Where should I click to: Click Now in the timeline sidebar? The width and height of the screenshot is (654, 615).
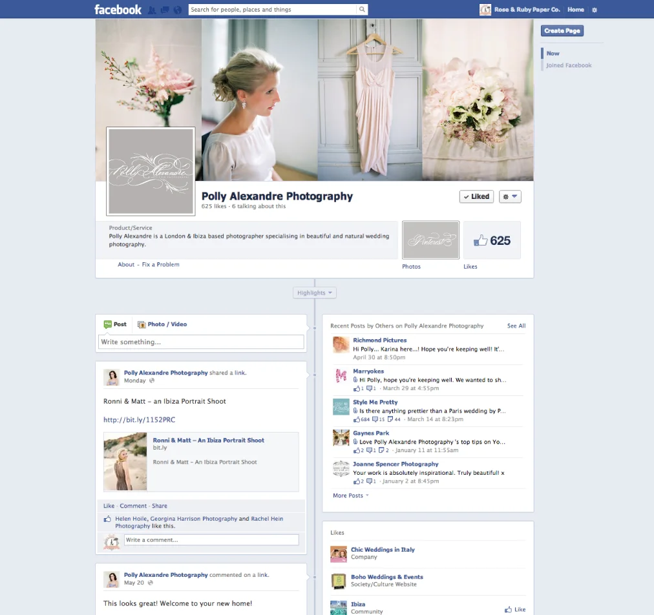[x=553, y=54]
